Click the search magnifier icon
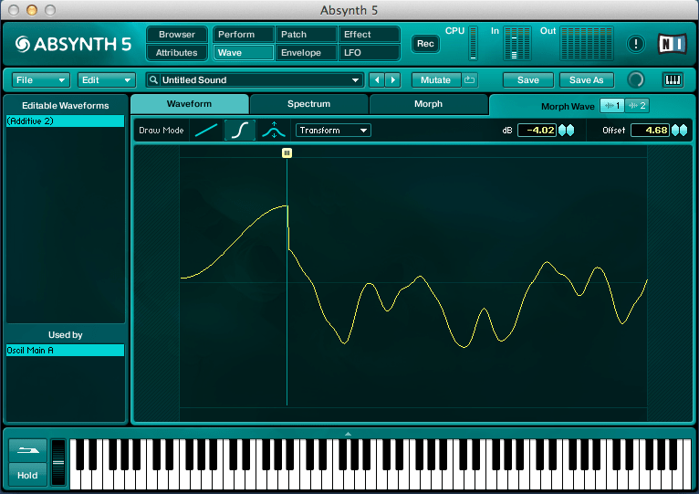This screenshot has width=699, height=494. pos(154,80)
